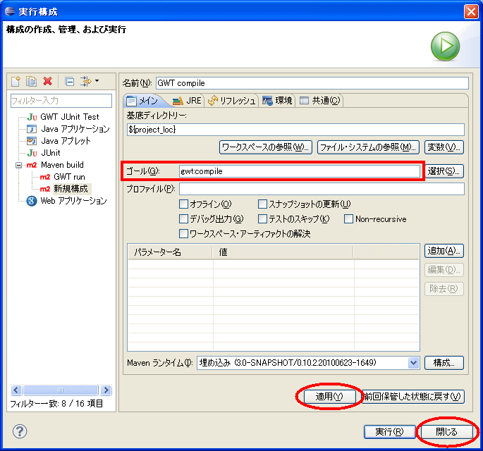Click the Web アプリケーション blue globe icon

click(32, 201)
